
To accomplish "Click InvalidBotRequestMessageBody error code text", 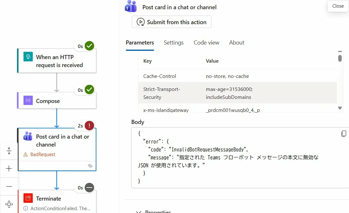I will click(208, 149).
